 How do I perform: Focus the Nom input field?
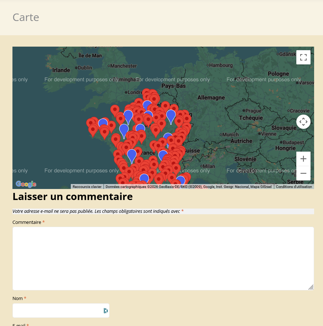point(57,311)
